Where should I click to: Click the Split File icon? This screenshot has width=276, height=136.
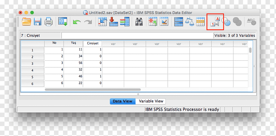click(x=178, y=22)
